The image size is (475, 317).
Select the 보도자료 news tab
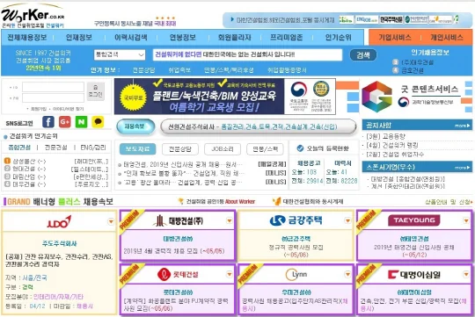[138, 148]
